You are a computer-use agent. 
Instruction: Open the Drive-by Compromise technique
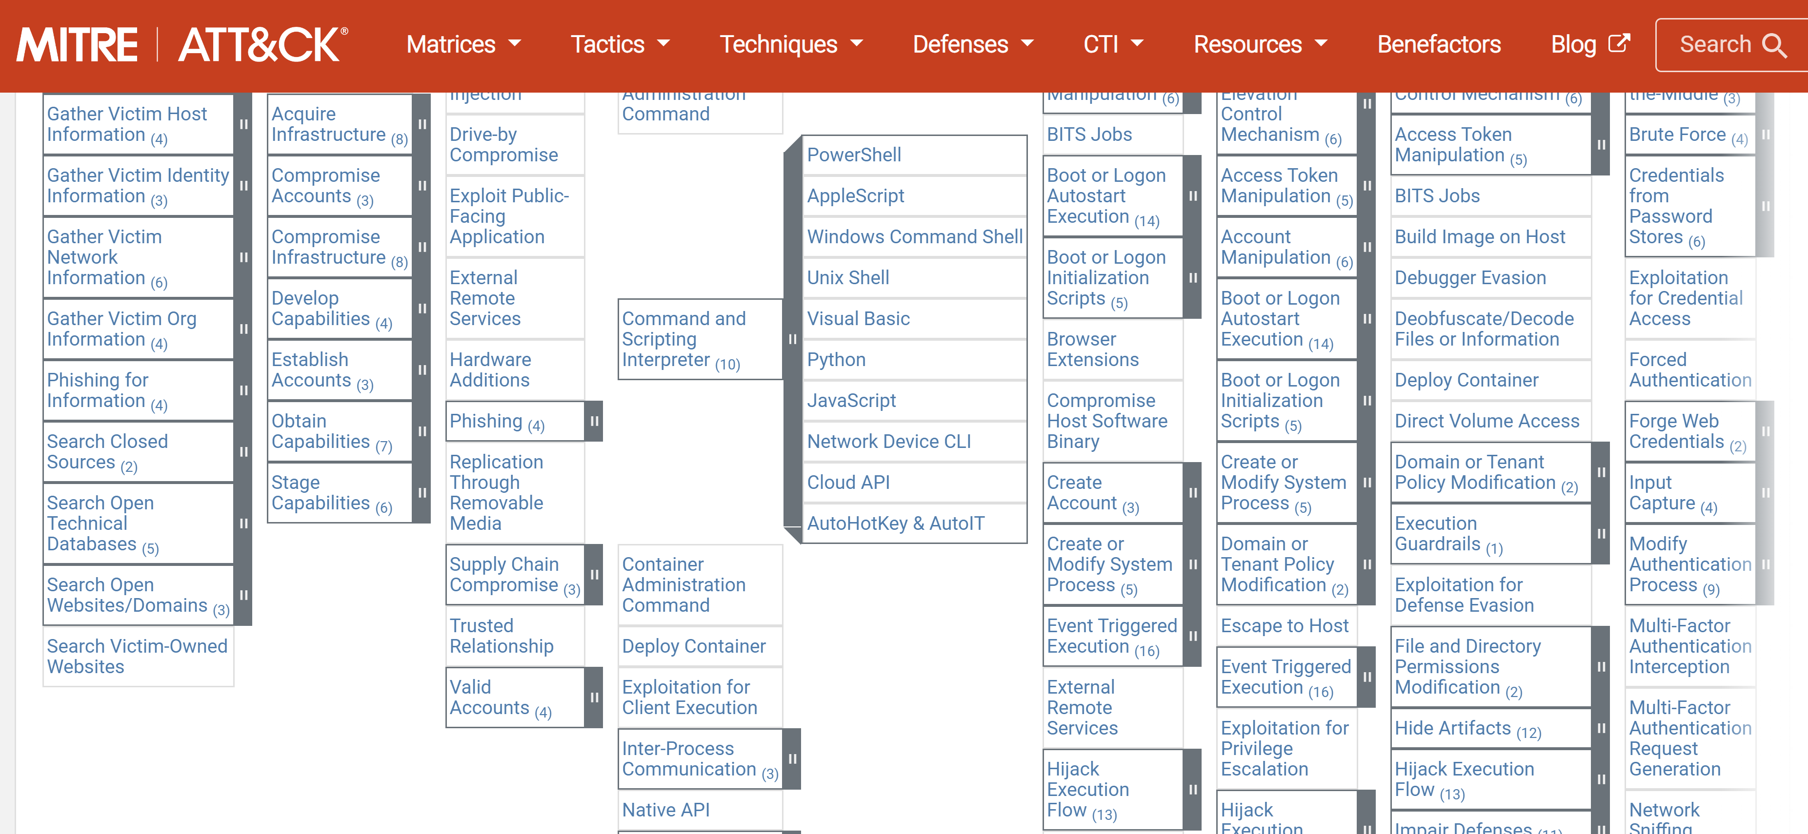[503, 144]
